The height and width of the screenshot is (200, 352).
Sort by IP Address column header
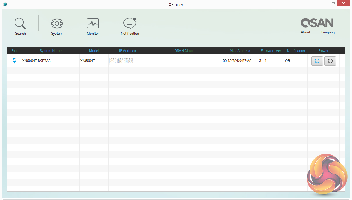click(x=127, y=50)
